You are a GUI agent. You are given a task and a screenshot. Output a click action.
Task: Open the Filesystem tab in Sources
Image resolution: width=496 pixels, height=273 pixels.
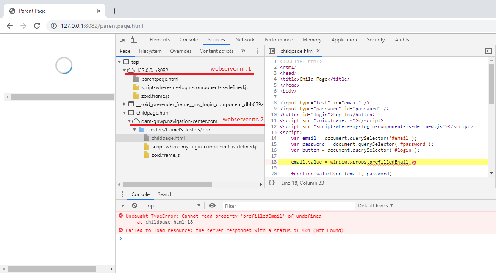click(x=150, y=51)
